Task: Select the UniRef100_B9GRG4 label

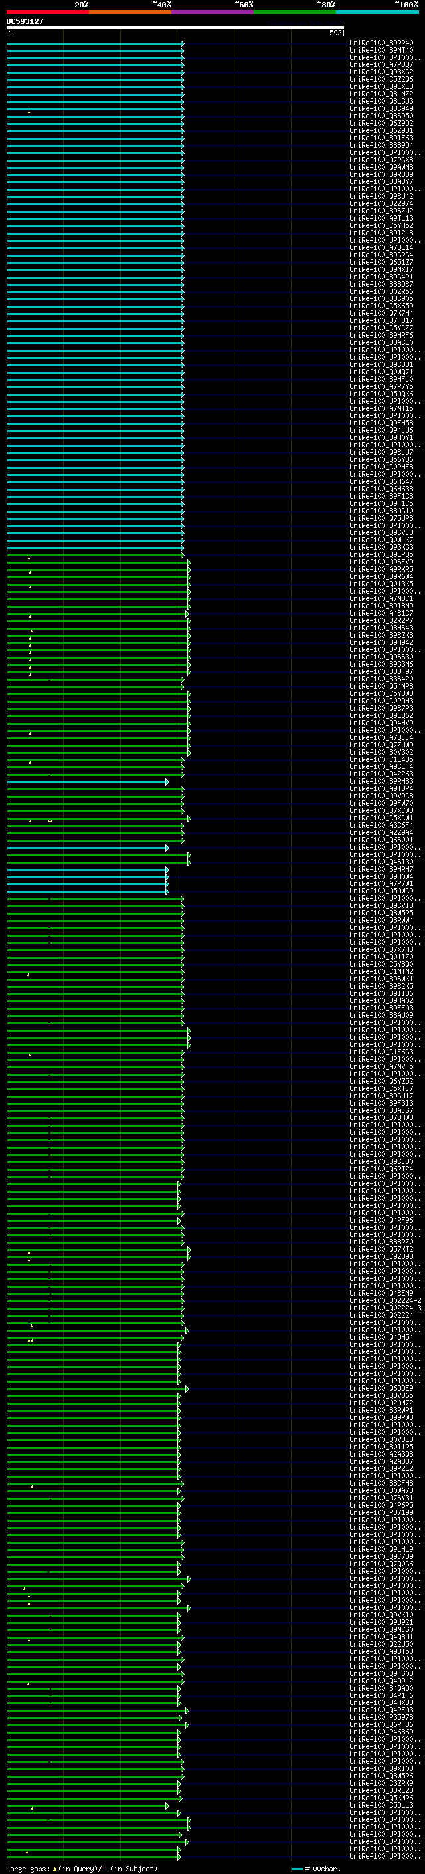Action: (x=381, y=255)
